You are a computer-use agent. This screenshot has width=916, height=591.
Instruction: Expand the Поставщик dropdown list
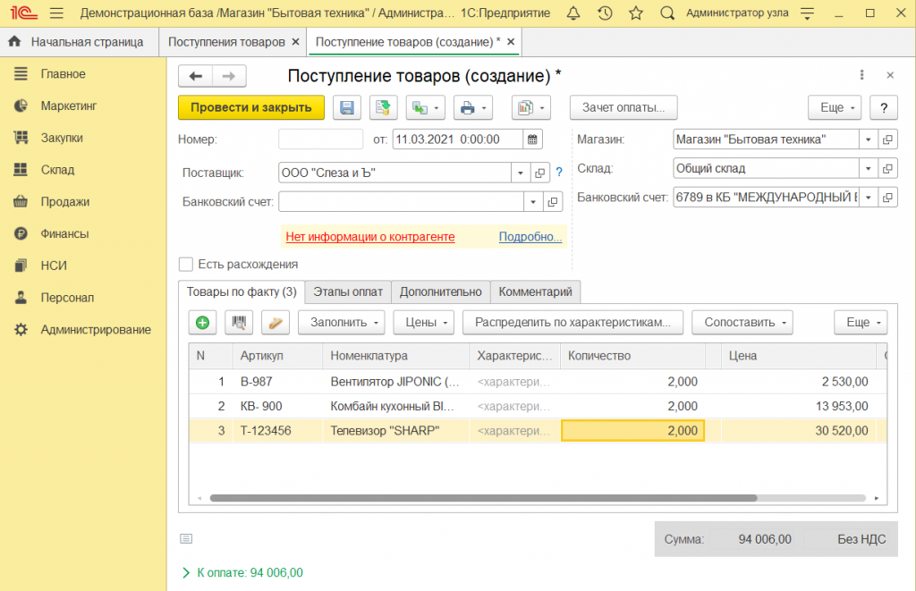point(521,173)
